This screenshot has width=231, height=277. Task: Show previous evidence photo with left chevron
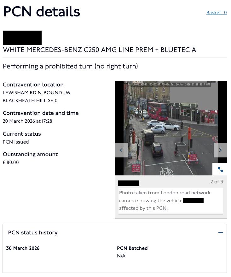(x=121, y=150)
